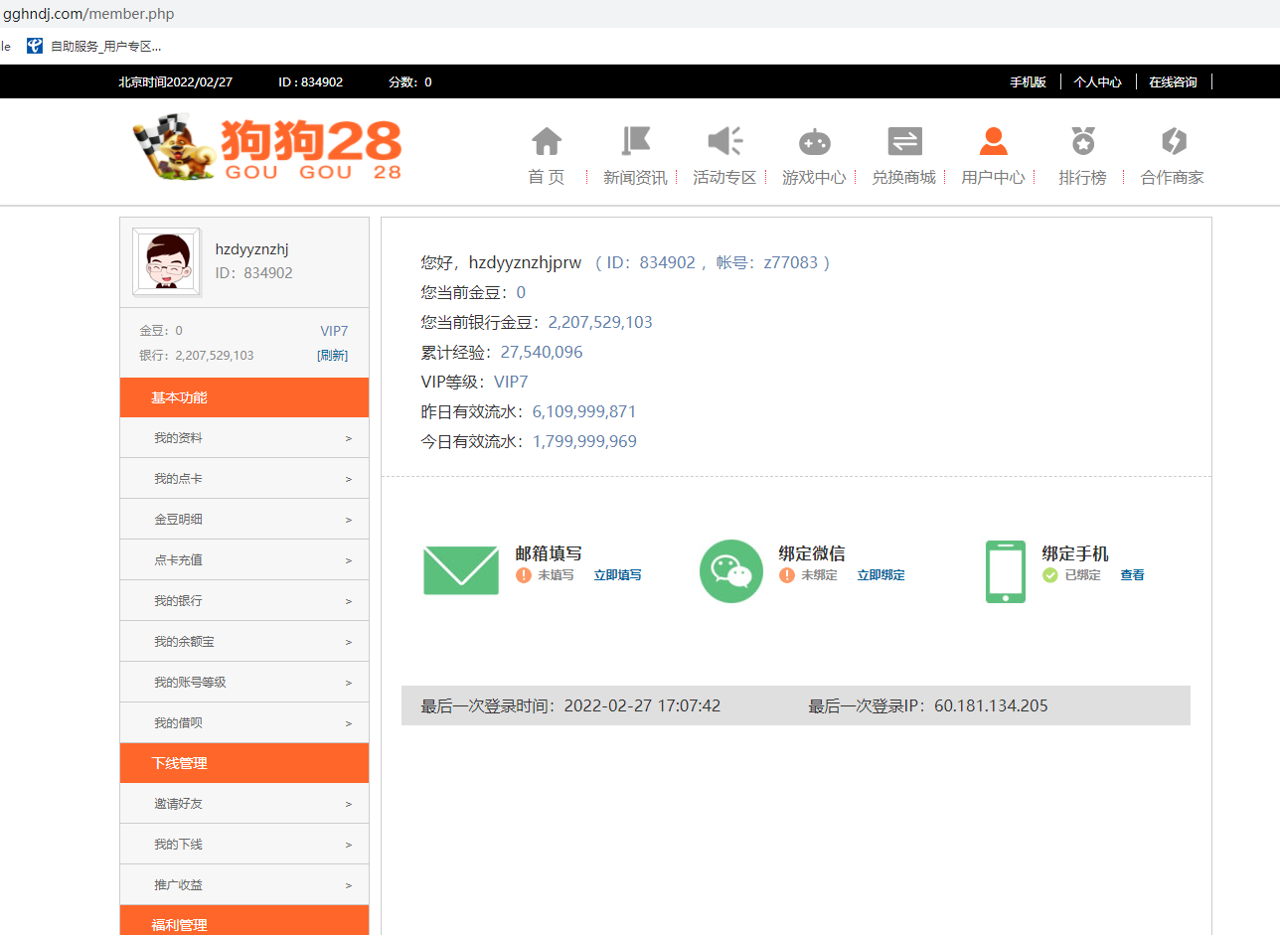Click the 立即填写 email link

[x=617, y=575]
